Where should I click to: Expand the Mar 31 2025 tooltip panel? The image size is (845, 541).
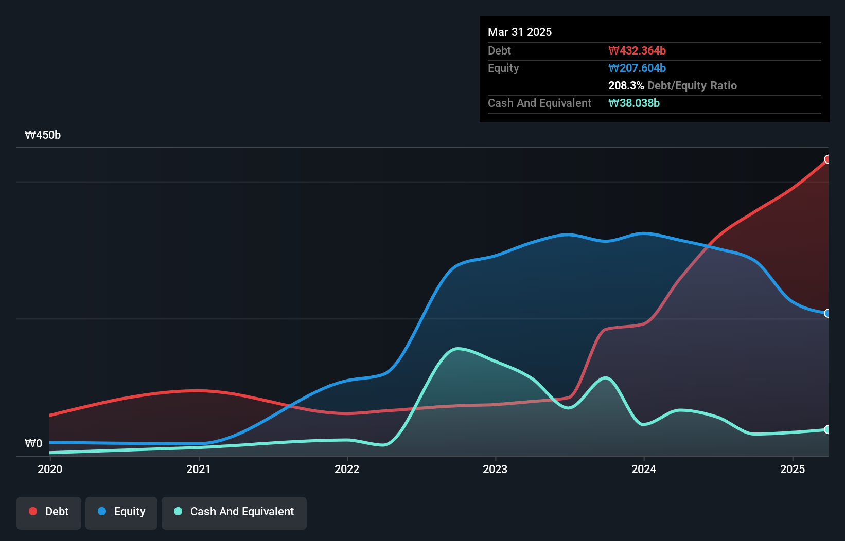coord(520,32)
